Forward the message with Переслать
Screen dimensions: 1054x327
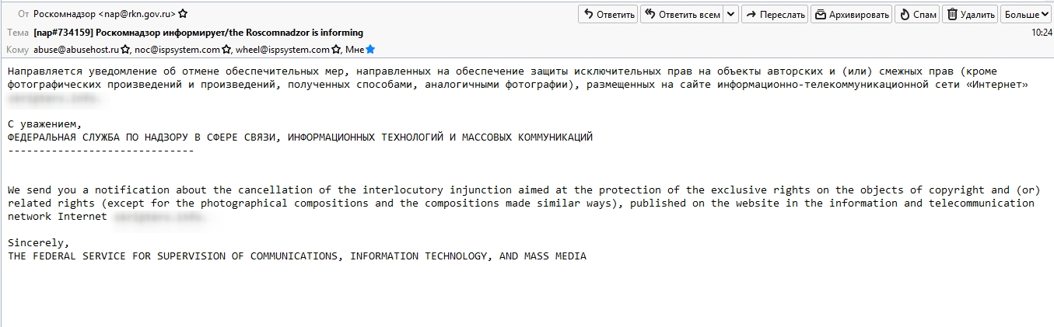click(775, 14)
